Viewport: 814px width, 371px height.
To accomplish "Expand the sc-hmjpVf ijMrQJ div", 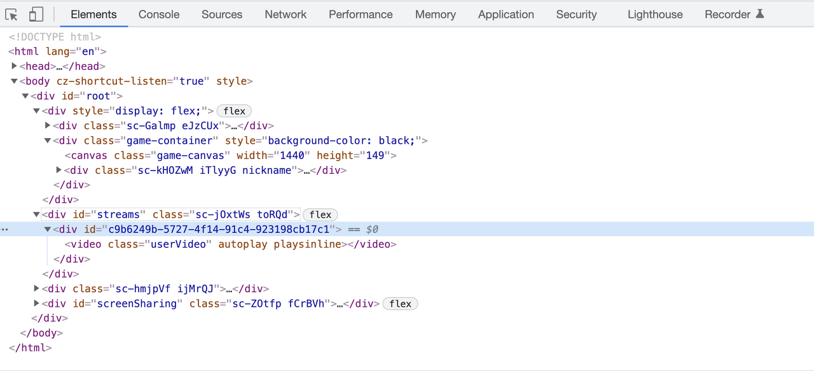I will (36, 288).
